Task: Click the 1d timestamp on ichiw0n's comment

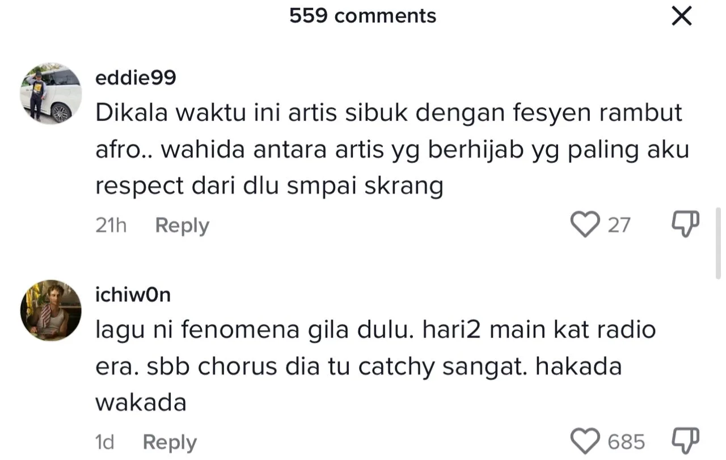Action: coord(104,442)
